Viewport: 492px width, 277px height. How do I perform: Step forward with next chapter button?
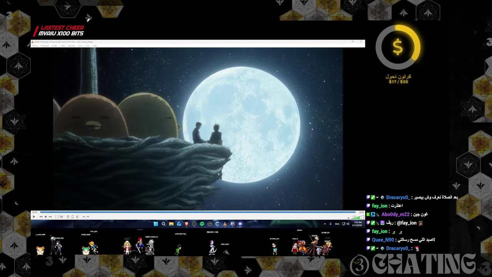[x=88, y=217]
